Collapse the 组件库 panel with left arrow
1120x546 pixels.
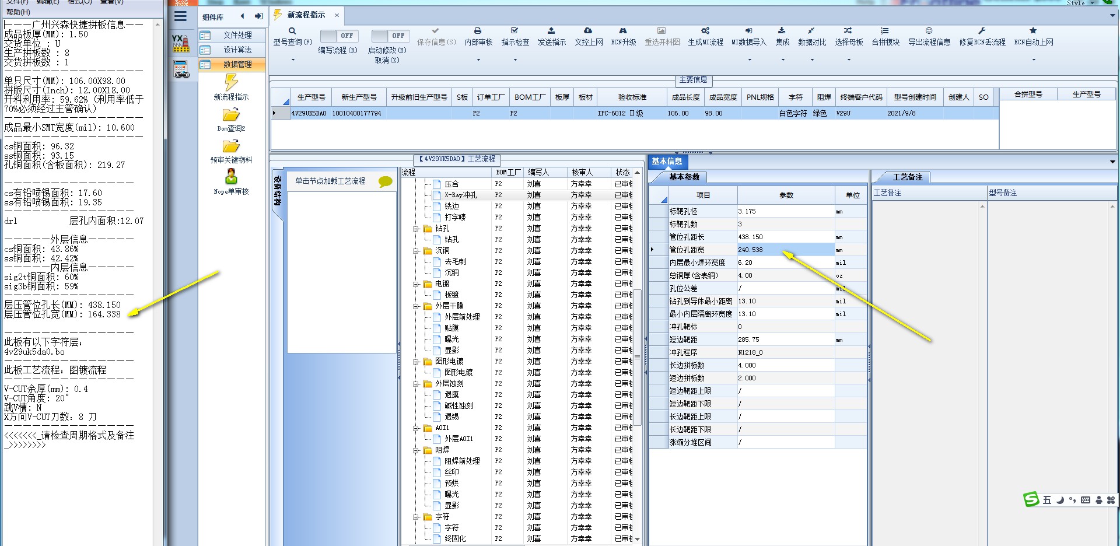click(243, 16)
